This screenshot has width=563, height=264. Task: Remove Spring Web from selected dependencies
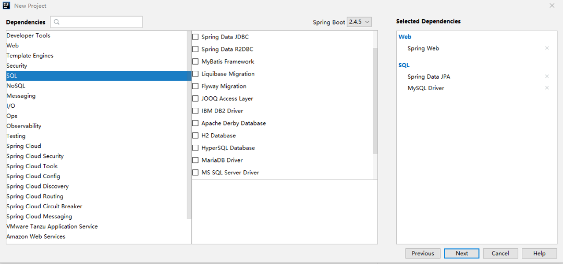click(547, 48)
